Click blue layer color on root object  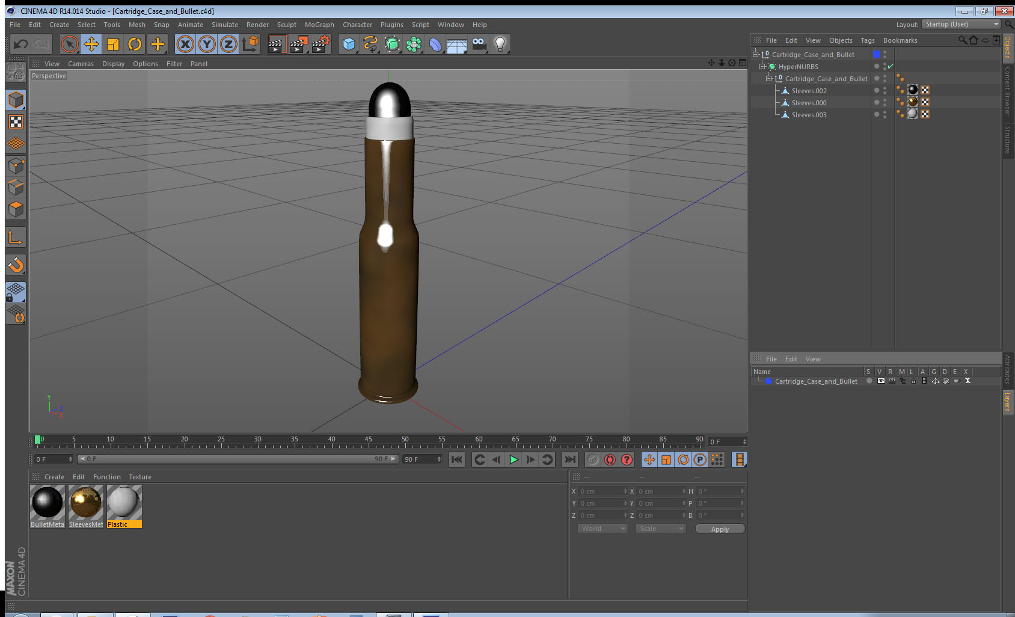[877, 54]
